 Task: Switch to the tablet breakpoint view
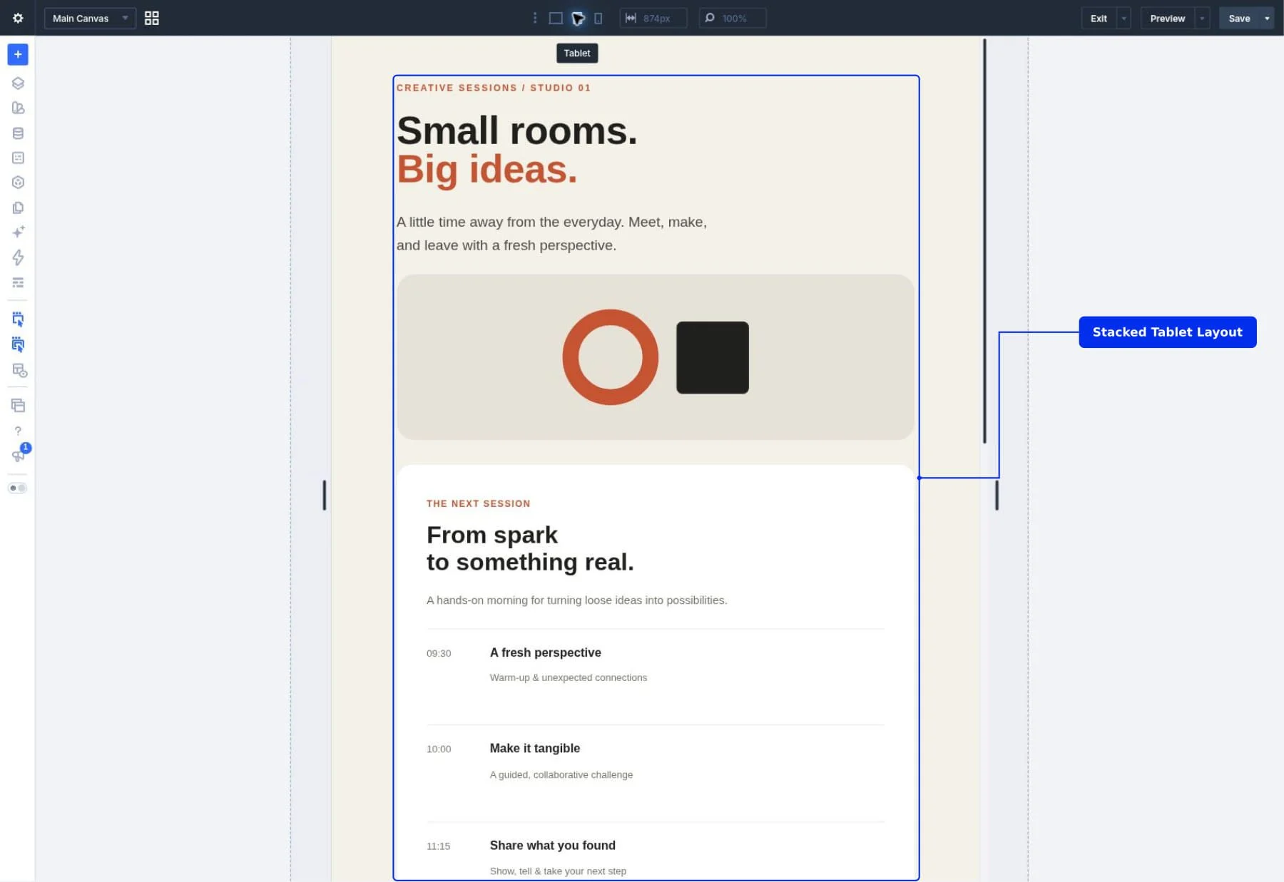pos(578,18)
